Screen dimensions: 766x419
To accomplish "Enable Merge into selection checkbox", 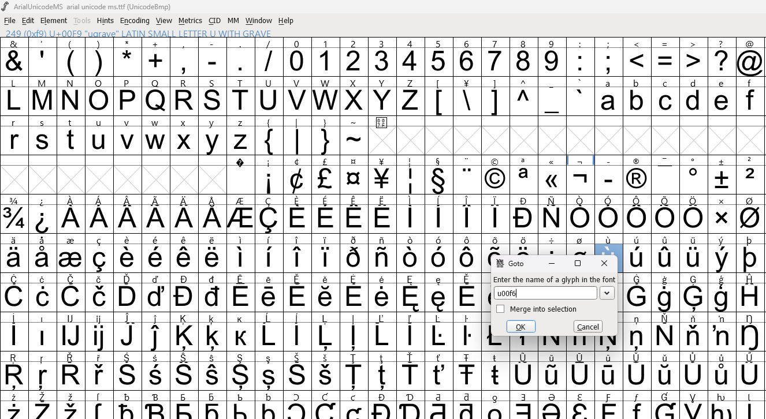I will 500,309.
